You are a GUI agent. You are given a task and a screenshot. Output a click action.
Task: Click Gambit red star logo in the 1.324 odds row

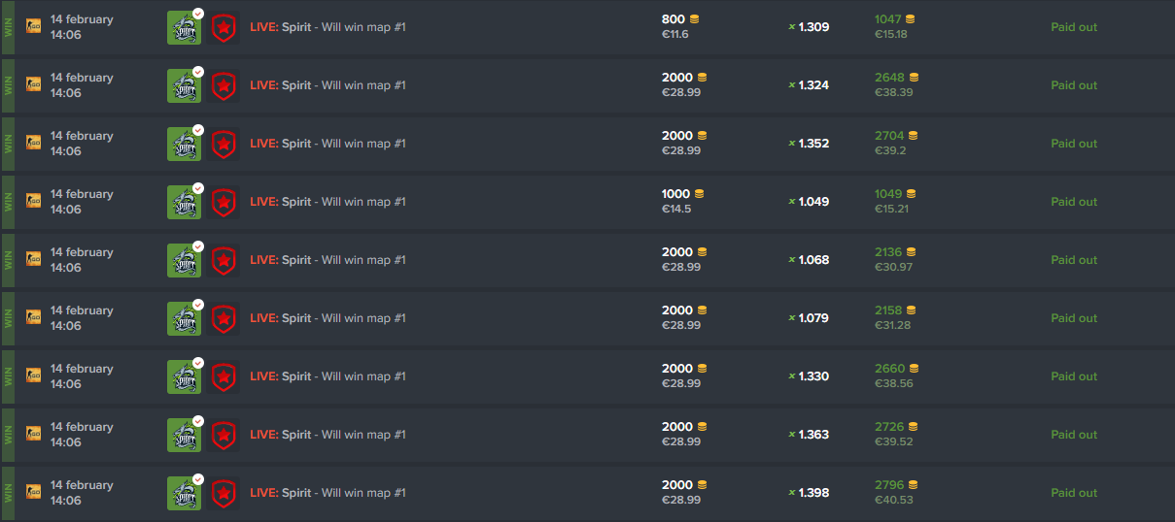(x=225, y=85)
